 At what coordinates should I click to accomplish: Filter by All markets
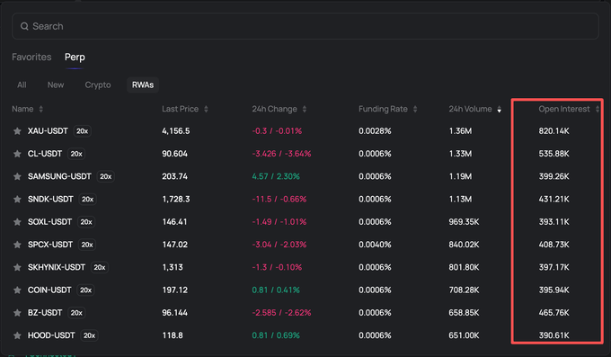coord(22,85)
